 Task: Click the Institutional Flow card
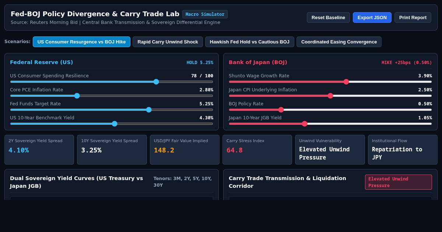tap(403, 150)
